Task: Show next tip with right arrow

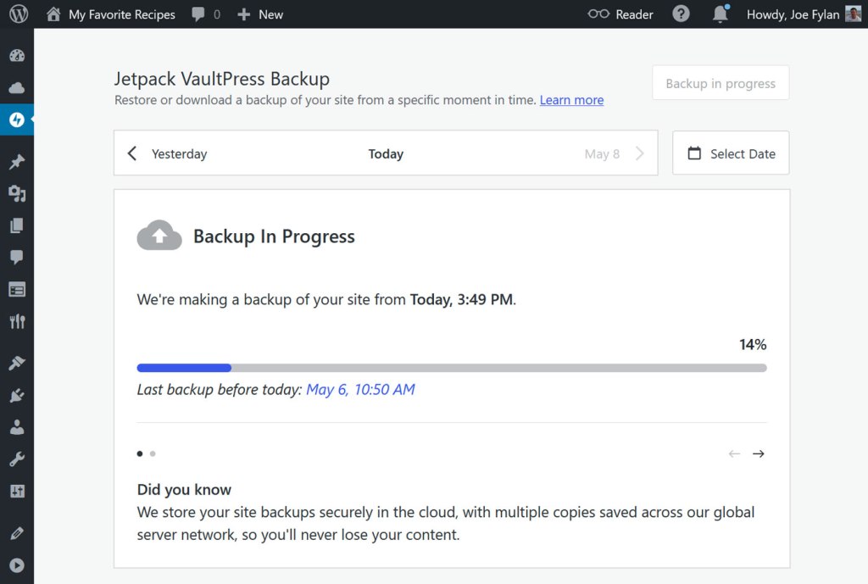Action: point(759,454)
